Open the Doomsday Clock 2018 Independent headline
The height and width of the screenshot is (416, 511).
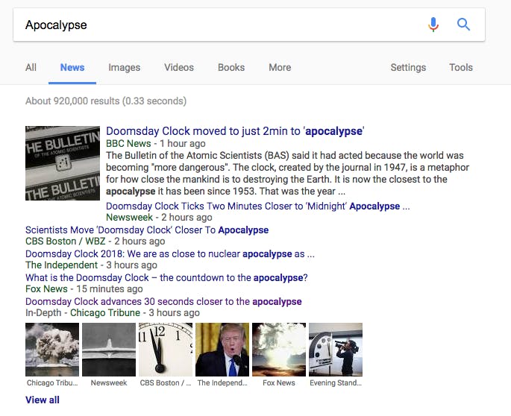170,253
